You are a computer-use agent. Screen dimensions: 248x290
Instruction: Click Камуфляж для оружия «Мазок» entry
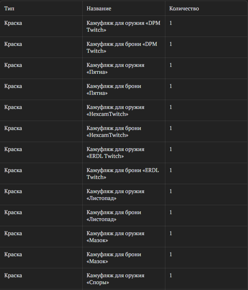pyautogui.click(x=115, y=237)
